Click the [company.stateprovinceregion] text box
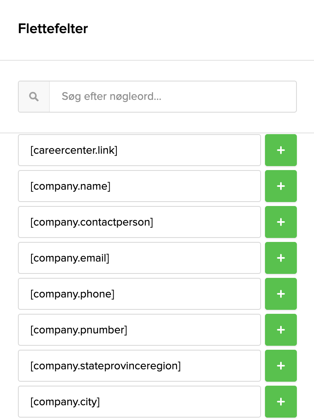 click(139, 366)
